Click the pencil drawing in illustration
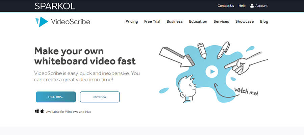The image size is (304, 135). coord(202,51)
